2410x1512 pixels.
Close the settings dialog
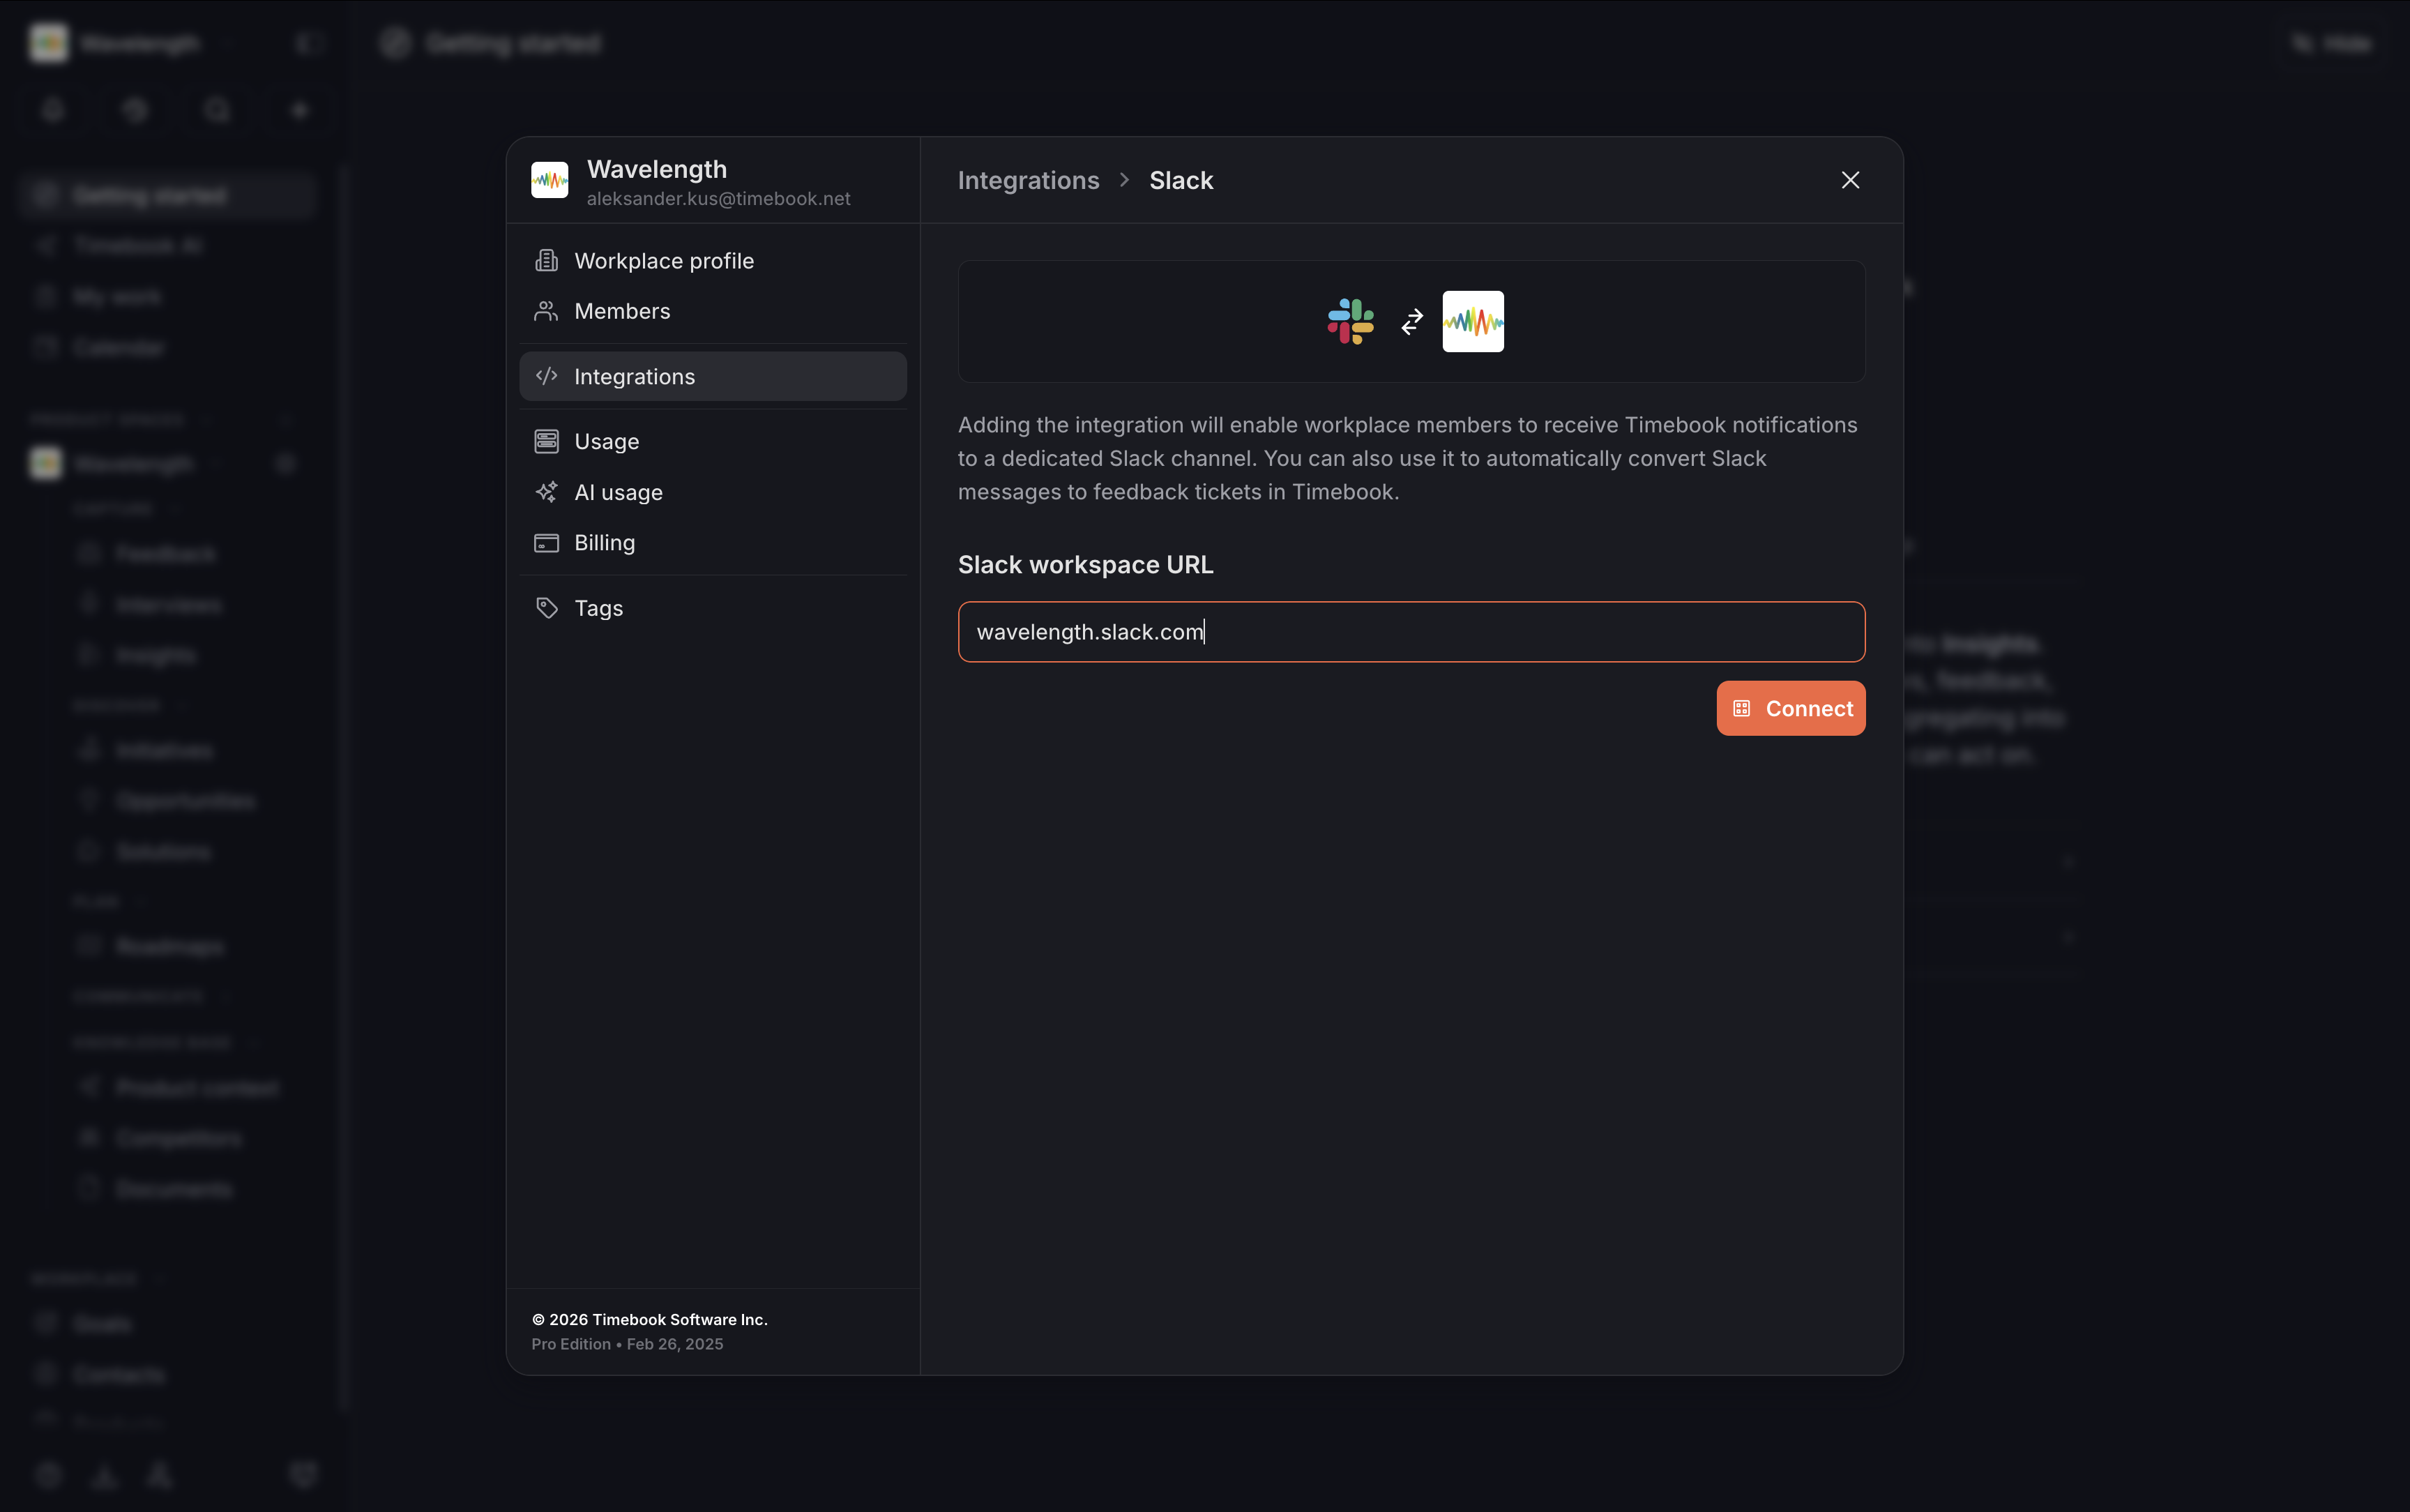pyautogui.click(x=1850, y=180)
